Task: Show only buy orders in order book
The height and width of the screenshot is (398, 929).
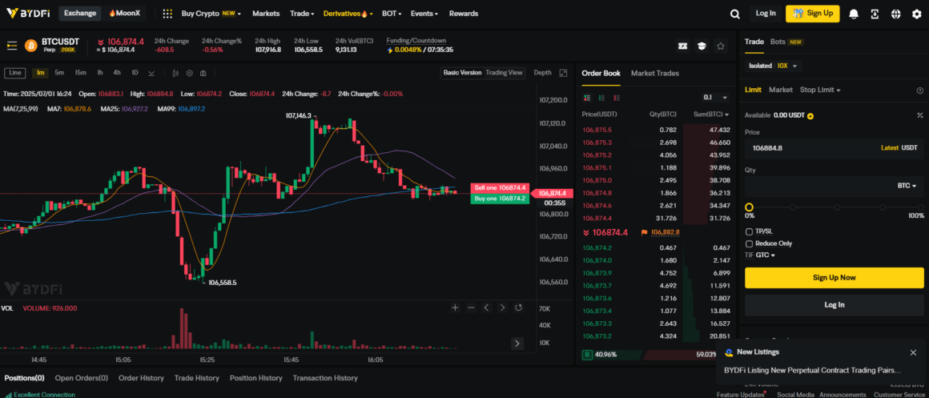Action: pyautogui.click(x=601, y=98)
